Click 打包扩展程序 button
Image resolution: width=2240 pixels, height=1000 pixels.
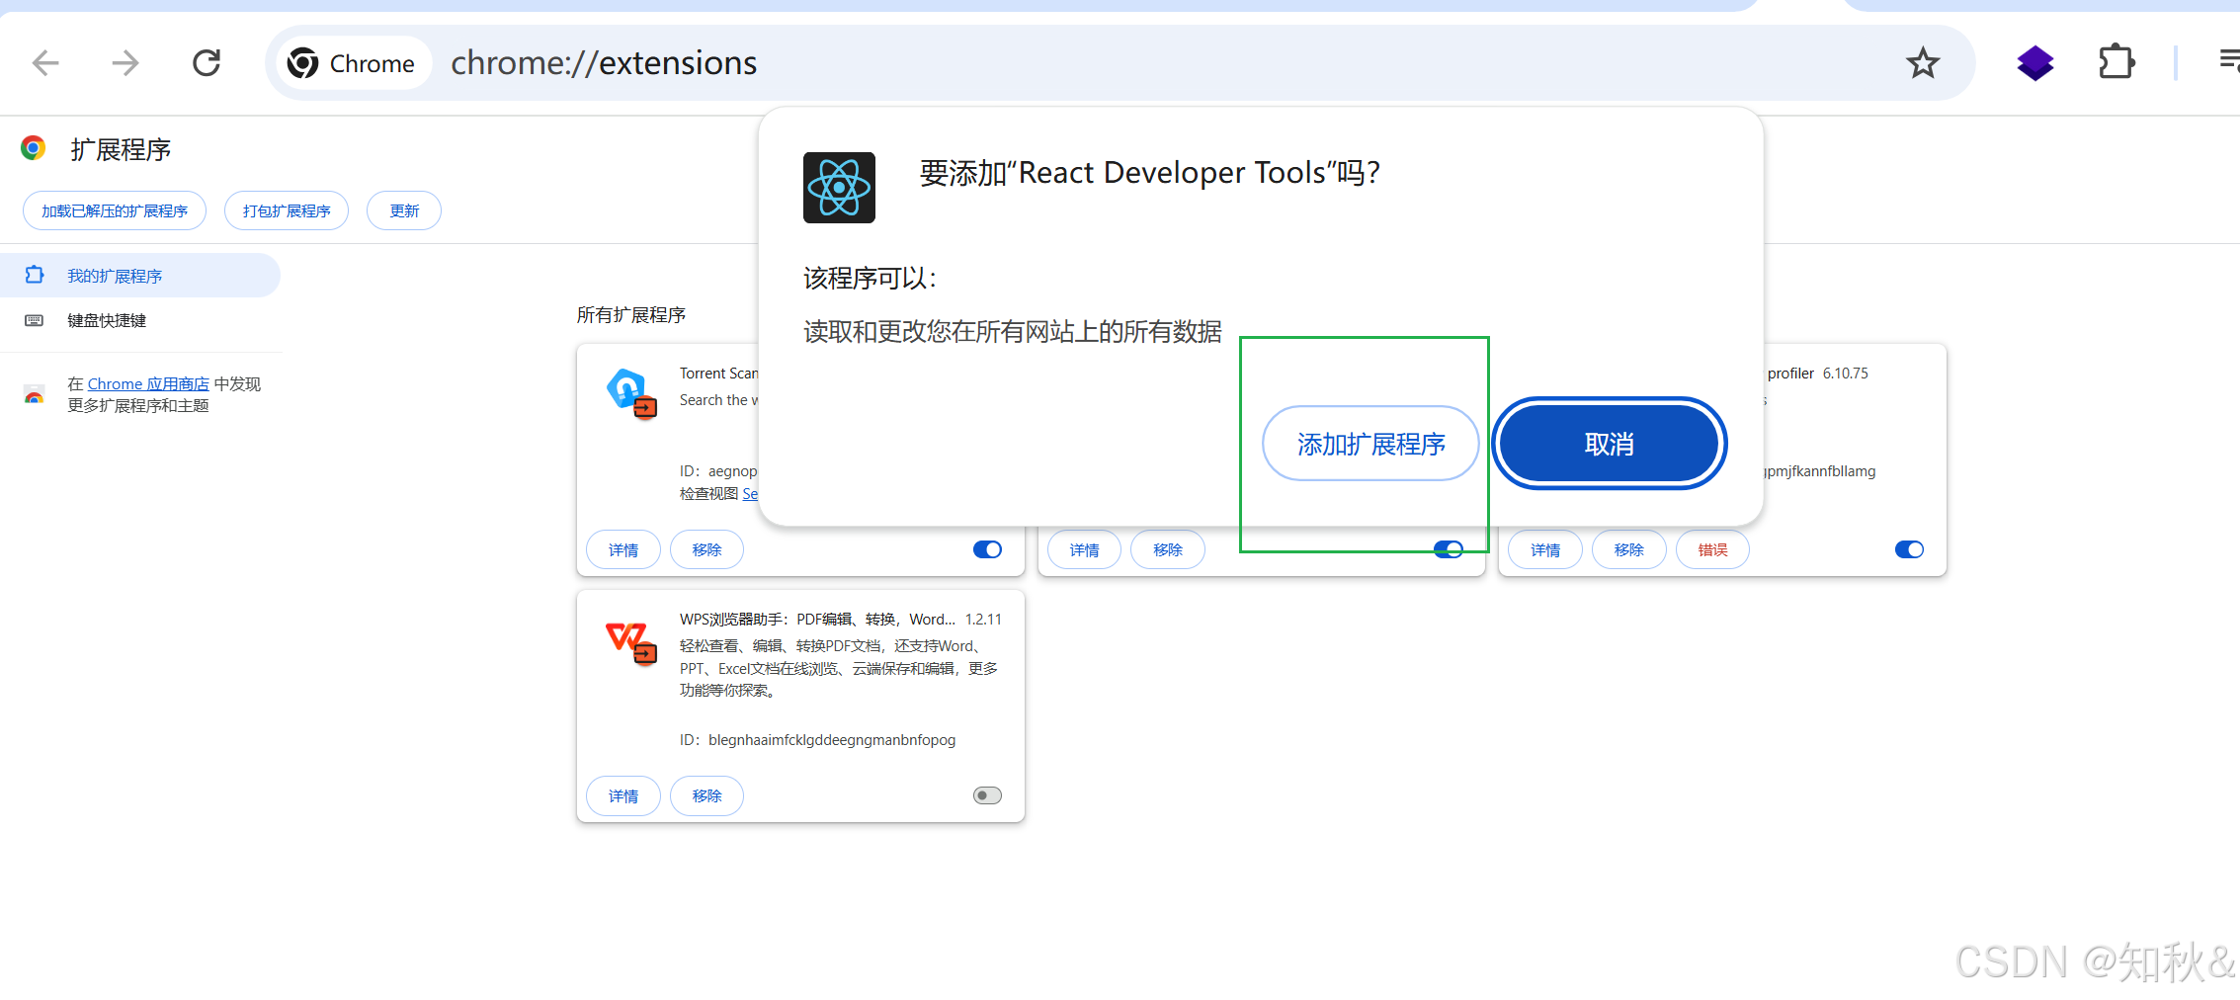pos(287,210)
